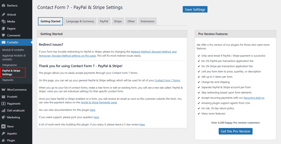Open Dati analizzati menu item

click(16, 110)
